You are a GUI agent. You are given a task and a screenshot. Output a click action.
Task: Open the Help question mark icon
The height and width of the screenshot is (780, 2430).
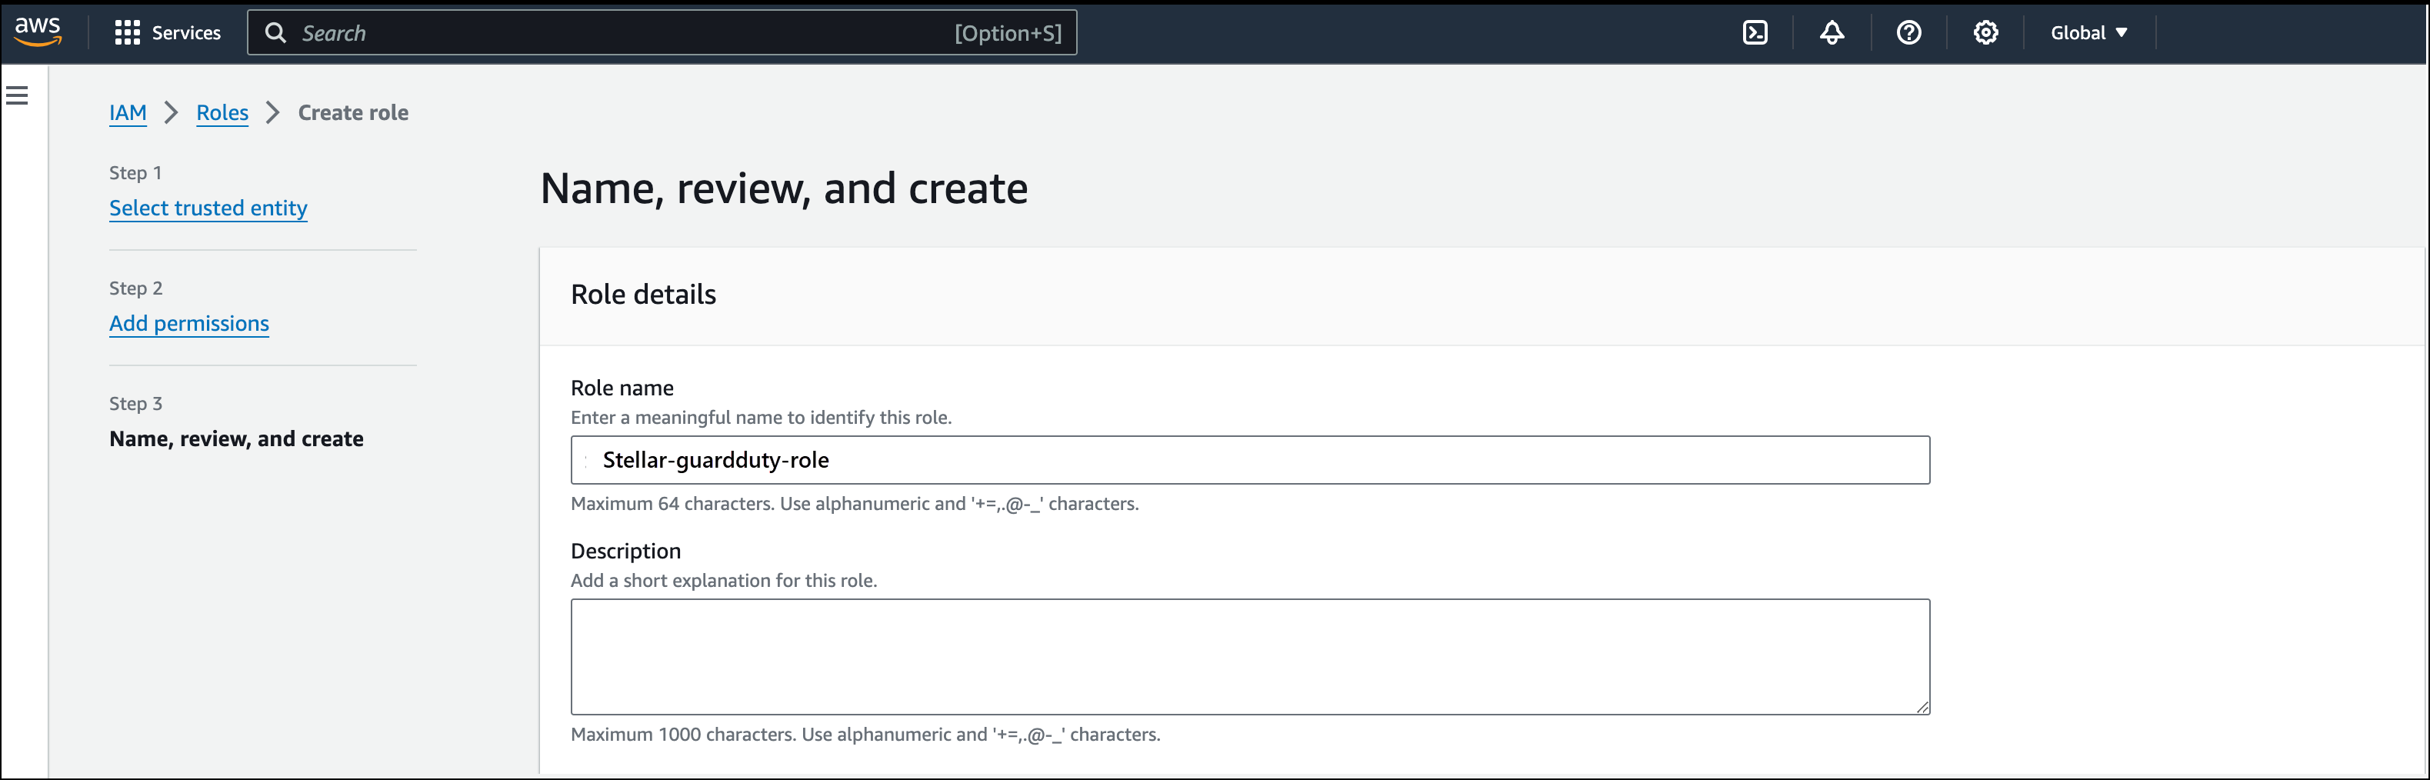point(1908,33)
